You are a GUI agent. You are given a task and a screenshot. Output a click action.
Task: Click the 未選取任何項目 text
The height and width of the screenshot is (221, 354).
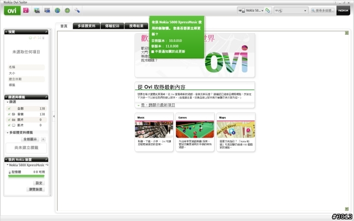[26, 52]
